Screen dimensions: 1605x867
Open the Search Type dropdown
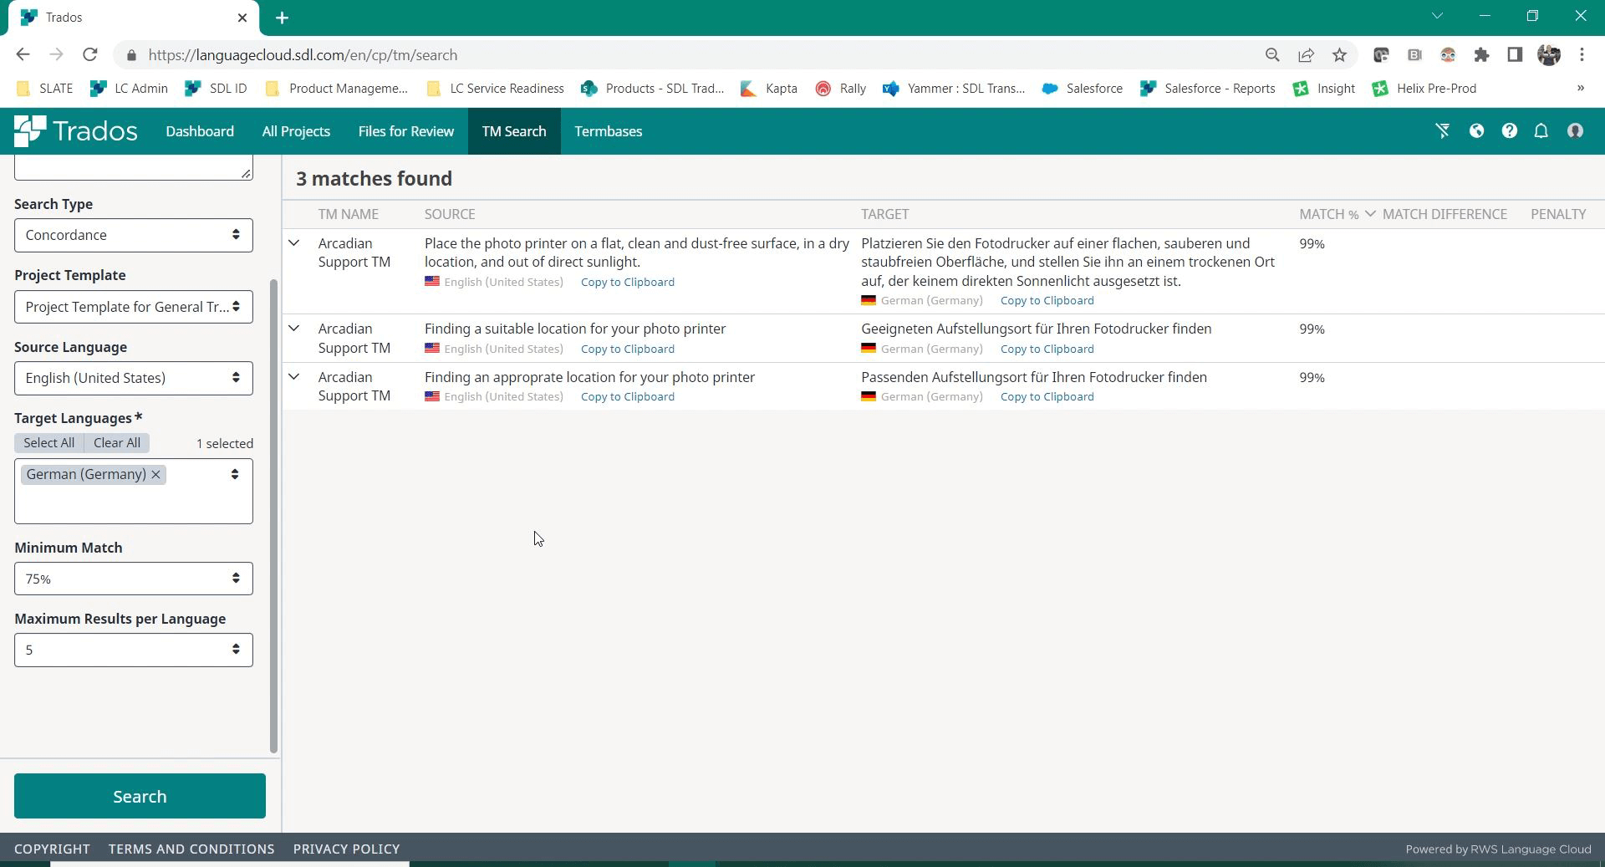click(x=134, y=236)
